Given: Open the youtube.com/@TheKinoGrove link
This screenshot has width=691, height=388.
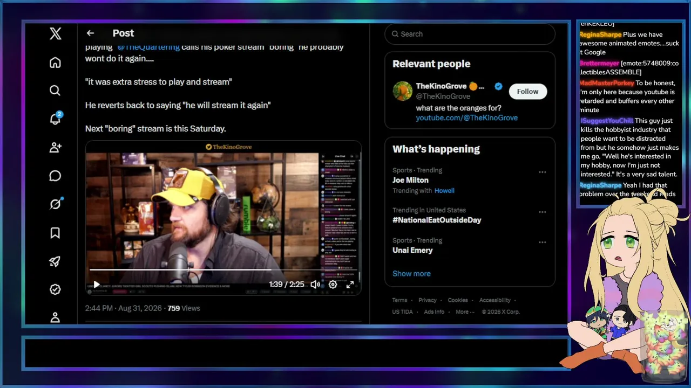Looking at the screenshot, I should click(x=466, y=117).
